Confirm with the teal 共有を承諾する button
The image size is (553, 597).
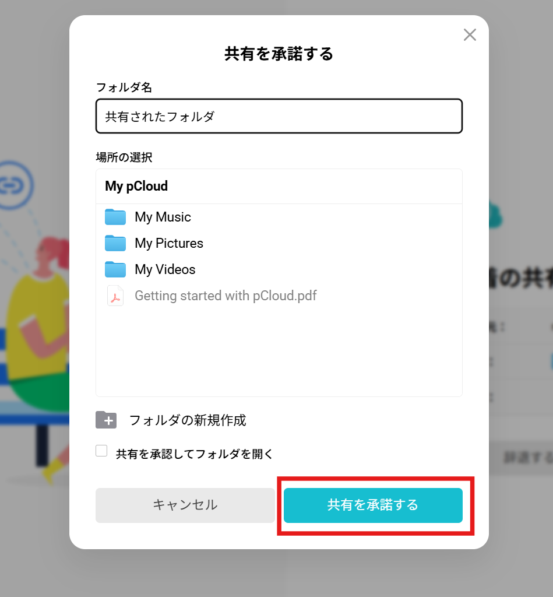(373, 505)
